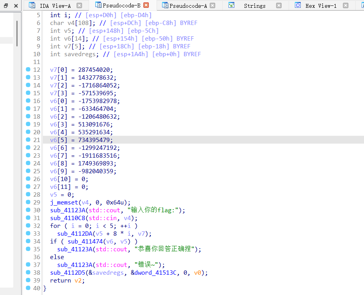This screenshot has height=295, width=364.
Task: Open the Hex View-1 tab
Action: [321, 6]
